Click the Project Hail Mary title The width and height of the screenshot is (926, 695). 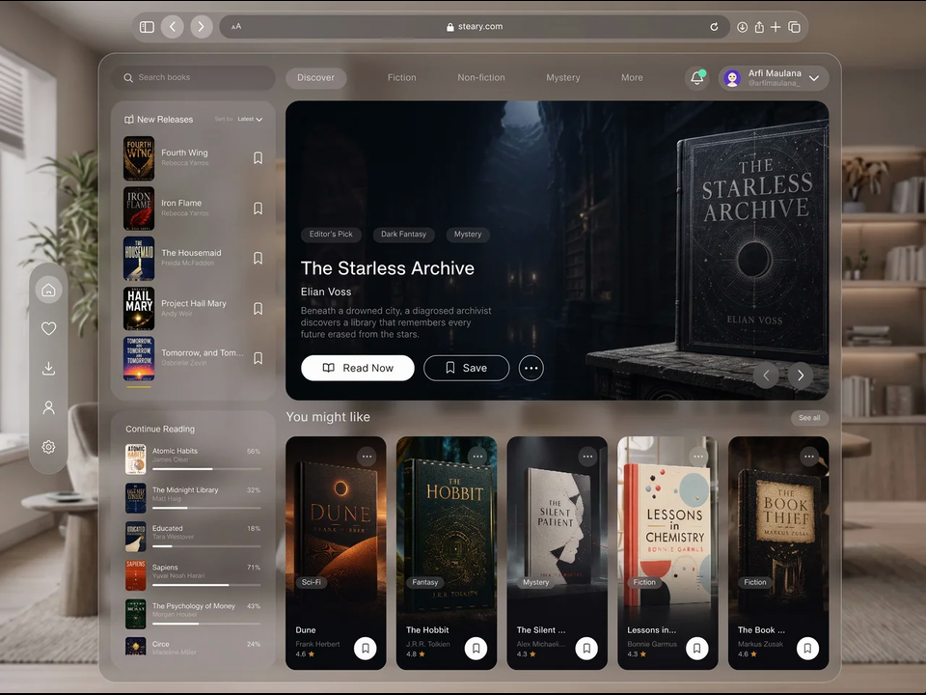[x=194, y=303]
